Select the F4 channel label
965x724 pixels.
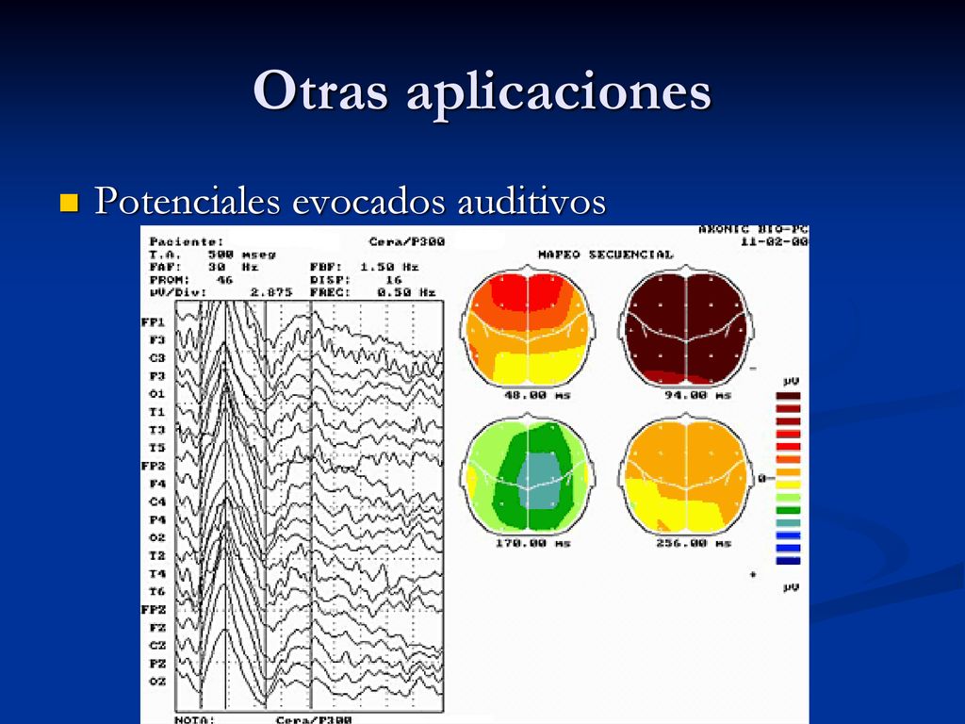click(157, 484)
